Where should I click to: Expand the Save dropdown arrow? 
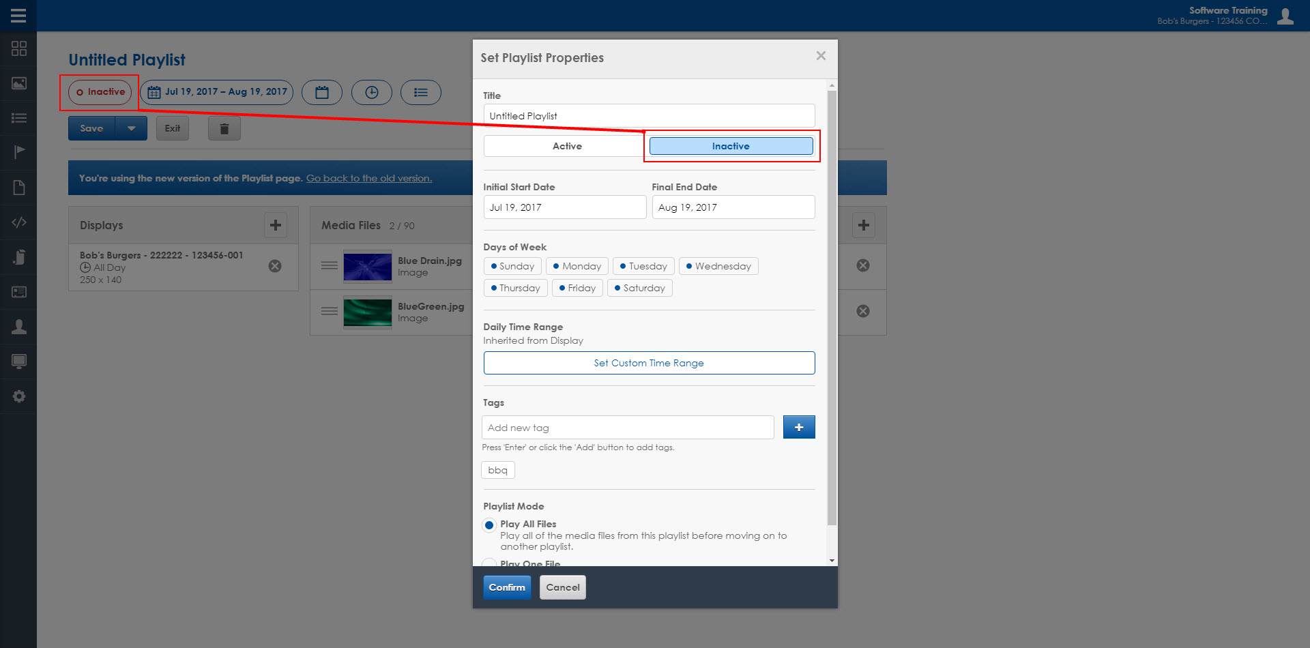(x=131, y=128)
